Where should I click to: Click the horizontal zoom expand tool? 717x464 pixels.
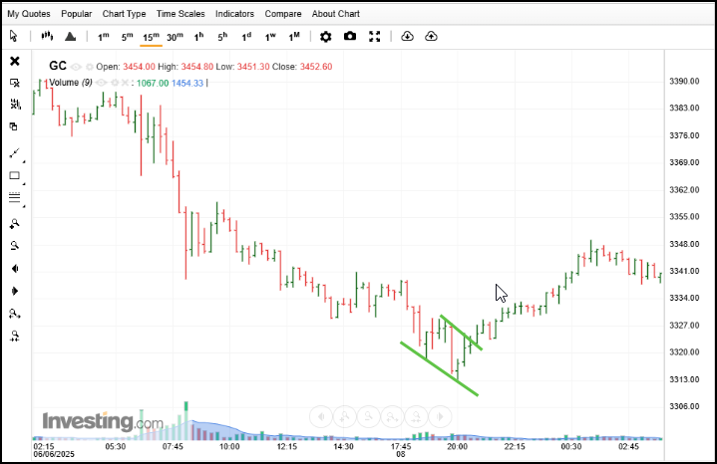(x=15, y=314)
